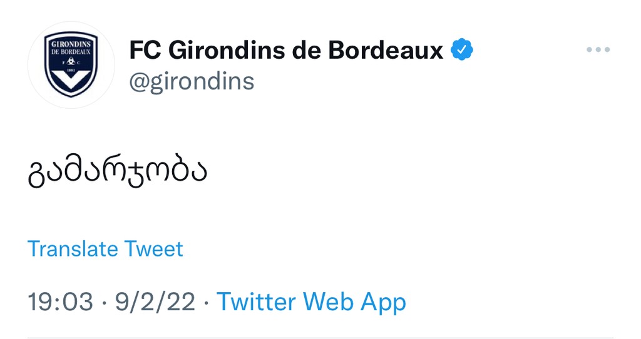Click the word Translate in the blue link
Image resolution: width=641 pixels, height=339 pixels.
(73, 249)
